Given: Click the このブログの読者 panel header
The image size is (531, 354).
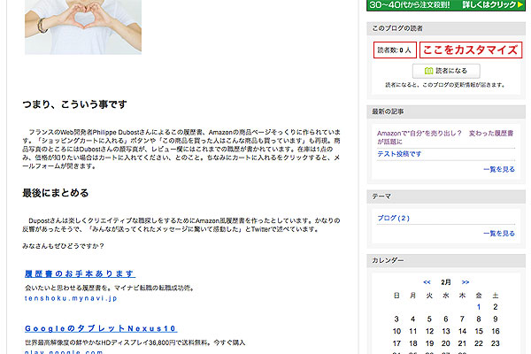Looking at the screenshot, I should click(x=446, y=29).
